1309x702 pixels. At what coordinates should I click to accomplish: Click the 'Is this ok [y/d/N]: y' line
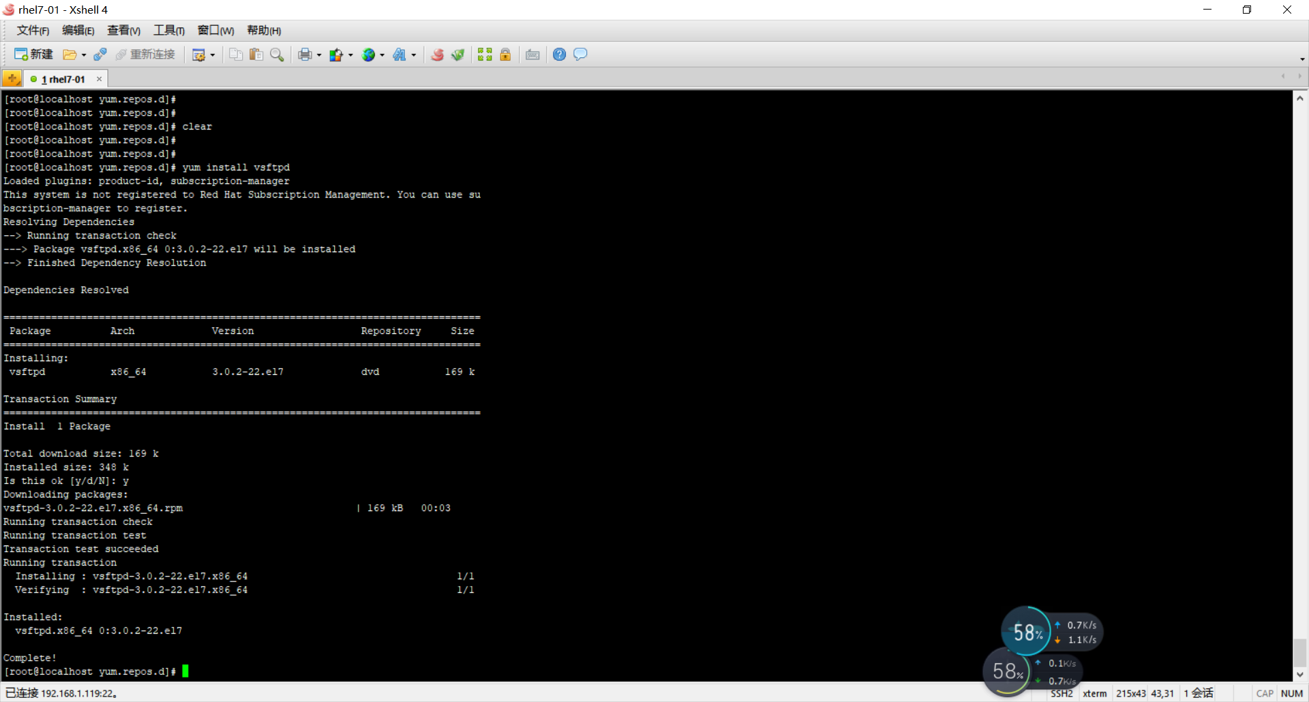tap(66, 480)
